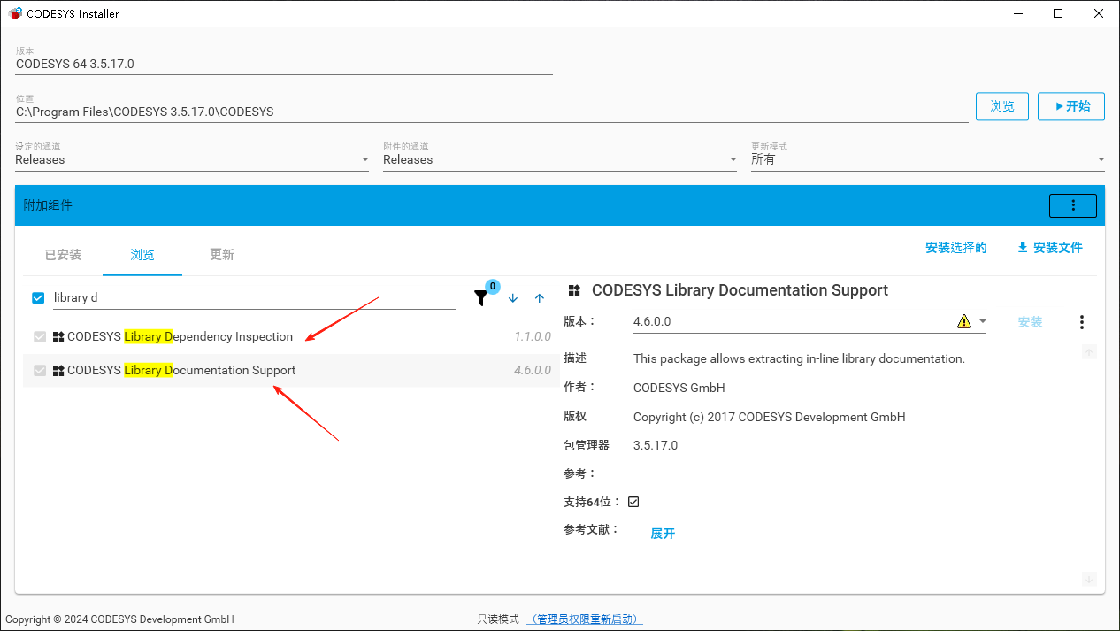Click version 4.6.0.0 in list row
Screen dimensions: 1120x631
[533, 371]
